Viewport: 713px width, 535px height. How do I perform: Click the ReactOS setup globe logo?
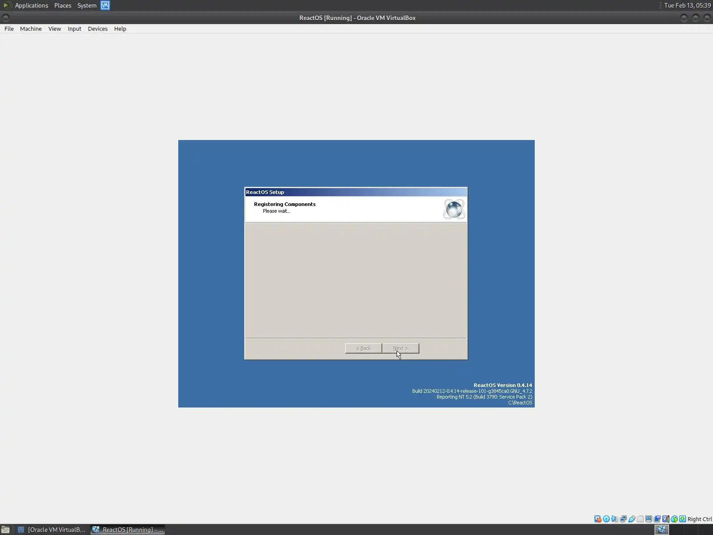(454, 209)
